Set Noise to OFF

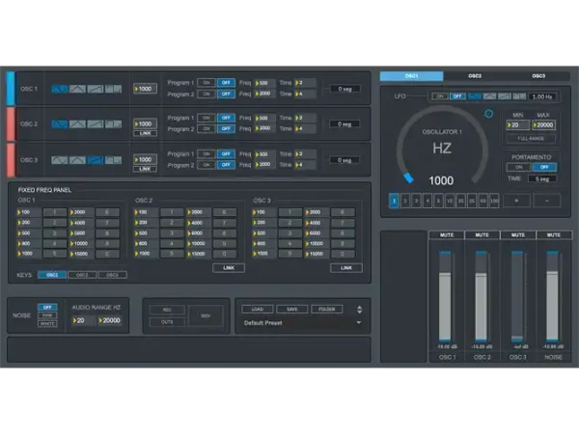click(x=47, y=307)
